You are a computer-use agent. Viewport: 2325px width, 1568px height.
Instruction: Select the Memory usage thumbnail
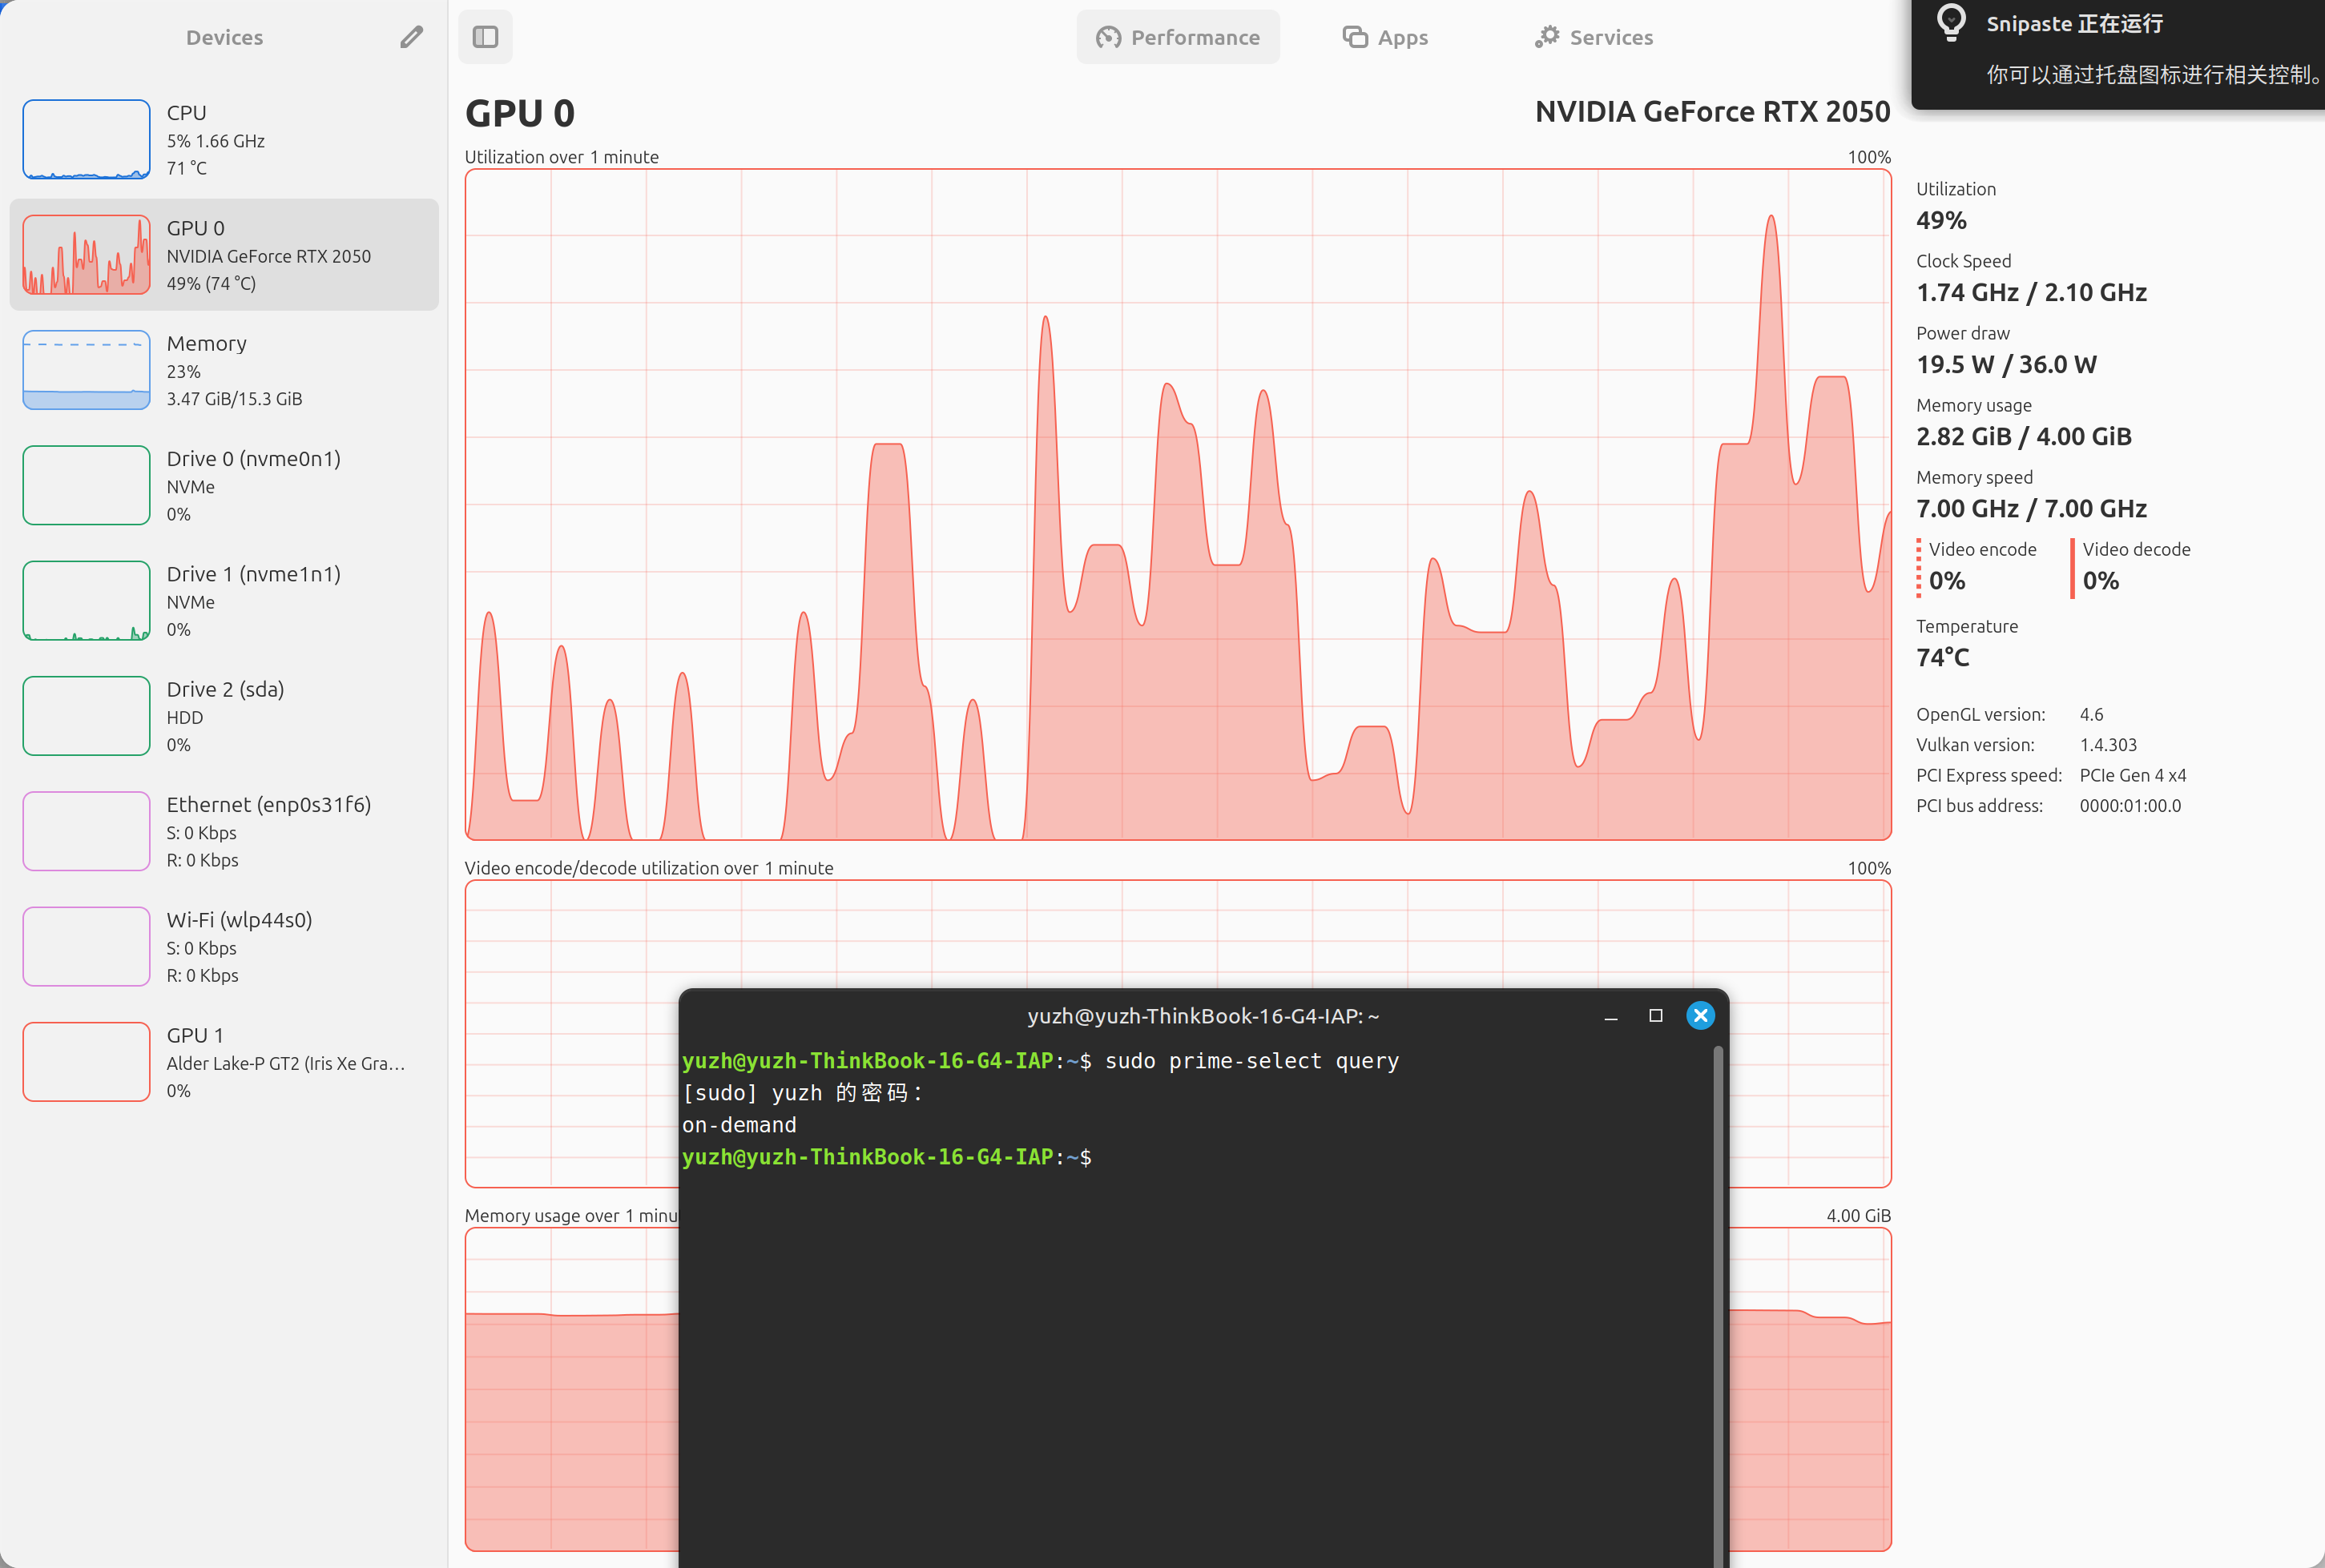[86, 370]
